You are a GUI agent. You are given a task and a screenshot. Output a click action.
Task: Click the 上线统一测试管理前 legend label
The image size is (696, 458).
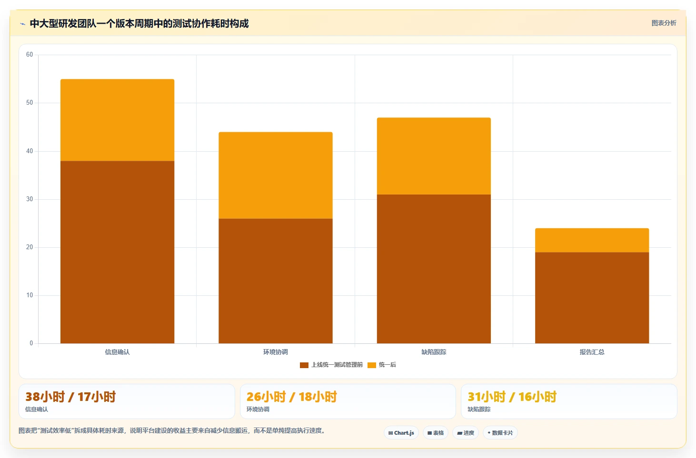click(x=337, y=365)
